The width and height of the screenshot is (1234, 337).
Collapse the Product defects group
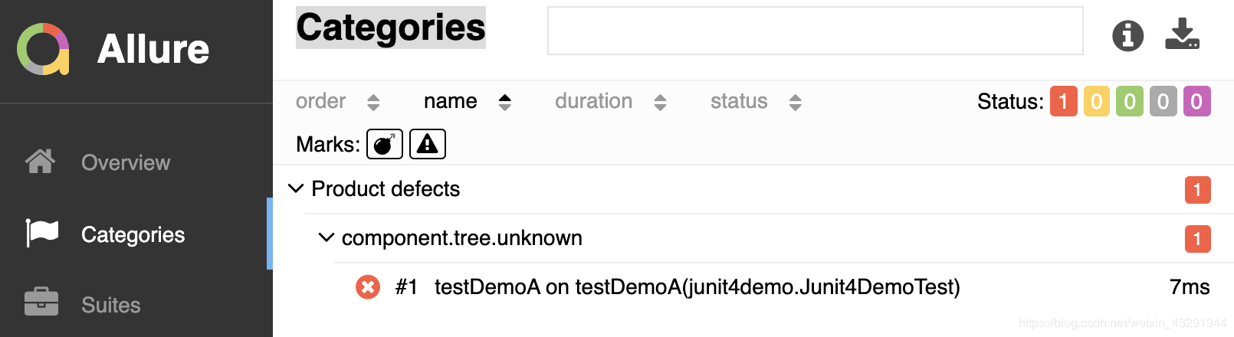pos(296,188)
